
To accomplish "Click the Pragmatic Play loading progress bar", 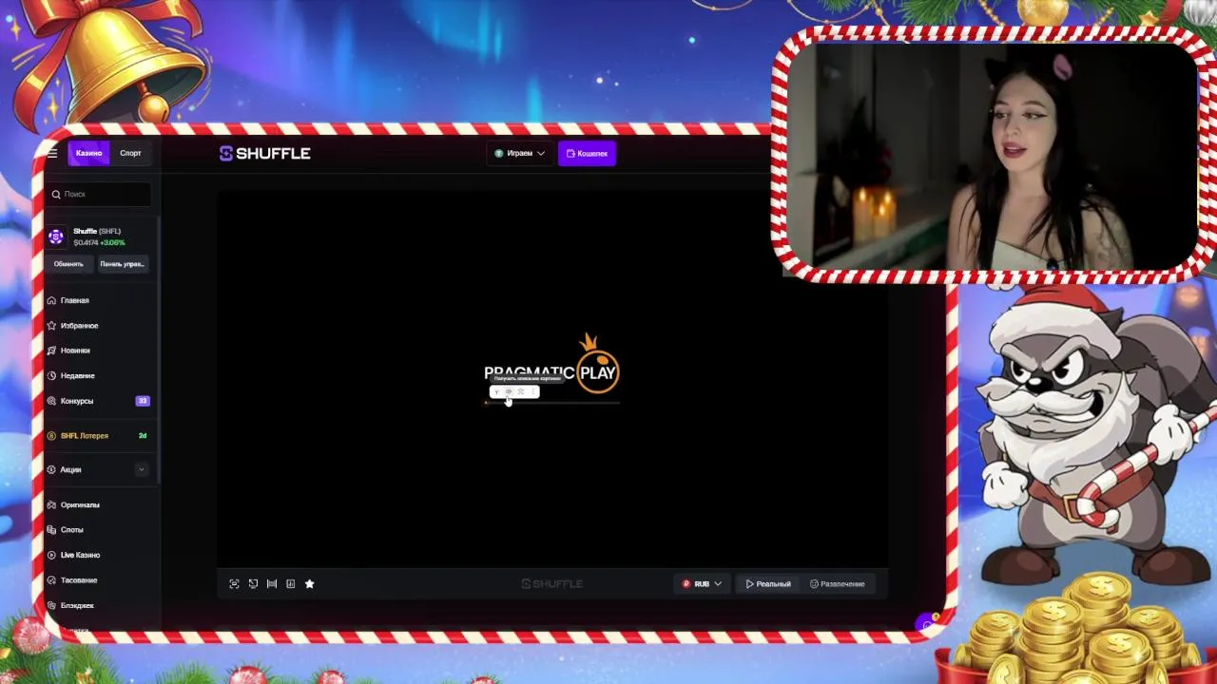I will point(552,403).
